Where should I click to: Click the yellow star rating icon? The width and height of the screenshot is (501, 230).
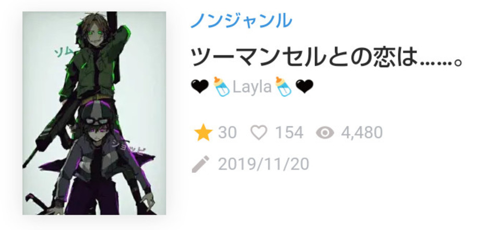pos(203,133)
